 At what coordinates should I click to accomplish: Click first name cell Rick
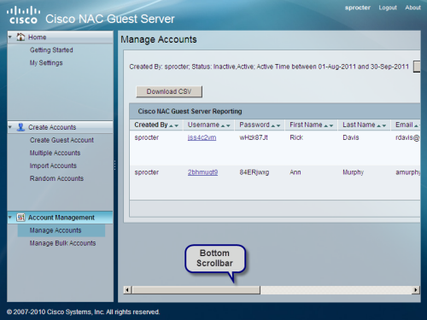click(x=296, y=137)
